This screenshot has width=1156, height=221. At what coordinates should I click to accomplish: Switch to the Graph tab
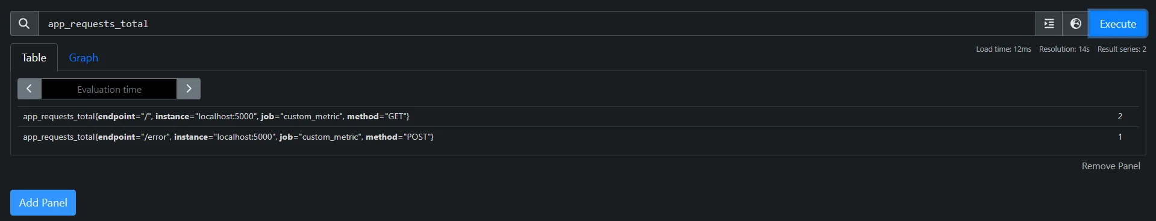click(83, 58)
